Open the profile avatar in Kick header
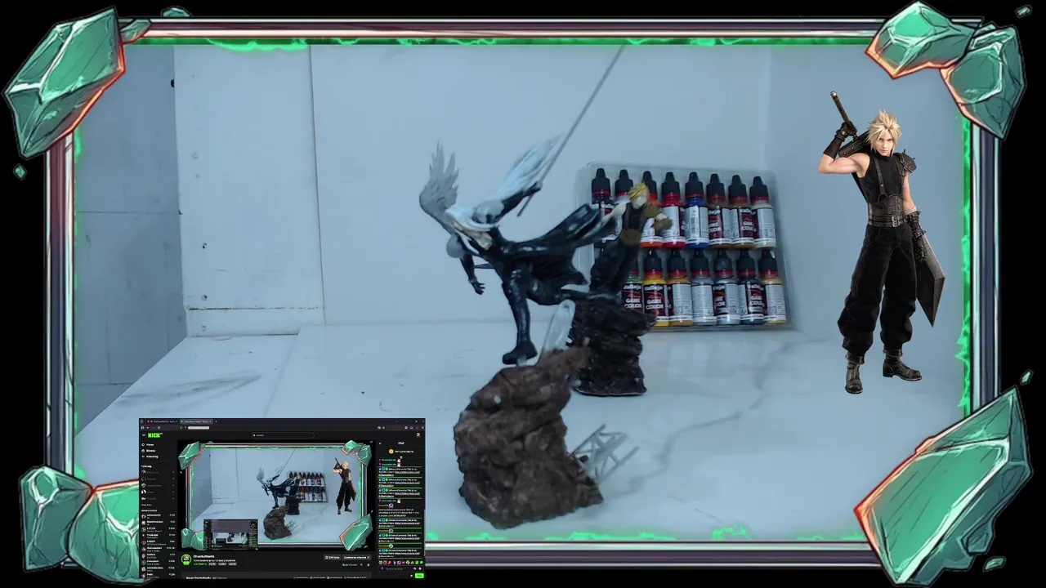 point(418,435)
